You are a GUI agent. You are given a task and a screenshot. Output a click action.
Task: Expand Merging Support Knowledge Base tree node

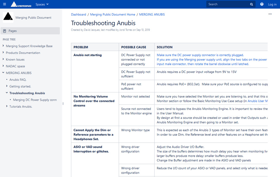click(x=3, y=46)
